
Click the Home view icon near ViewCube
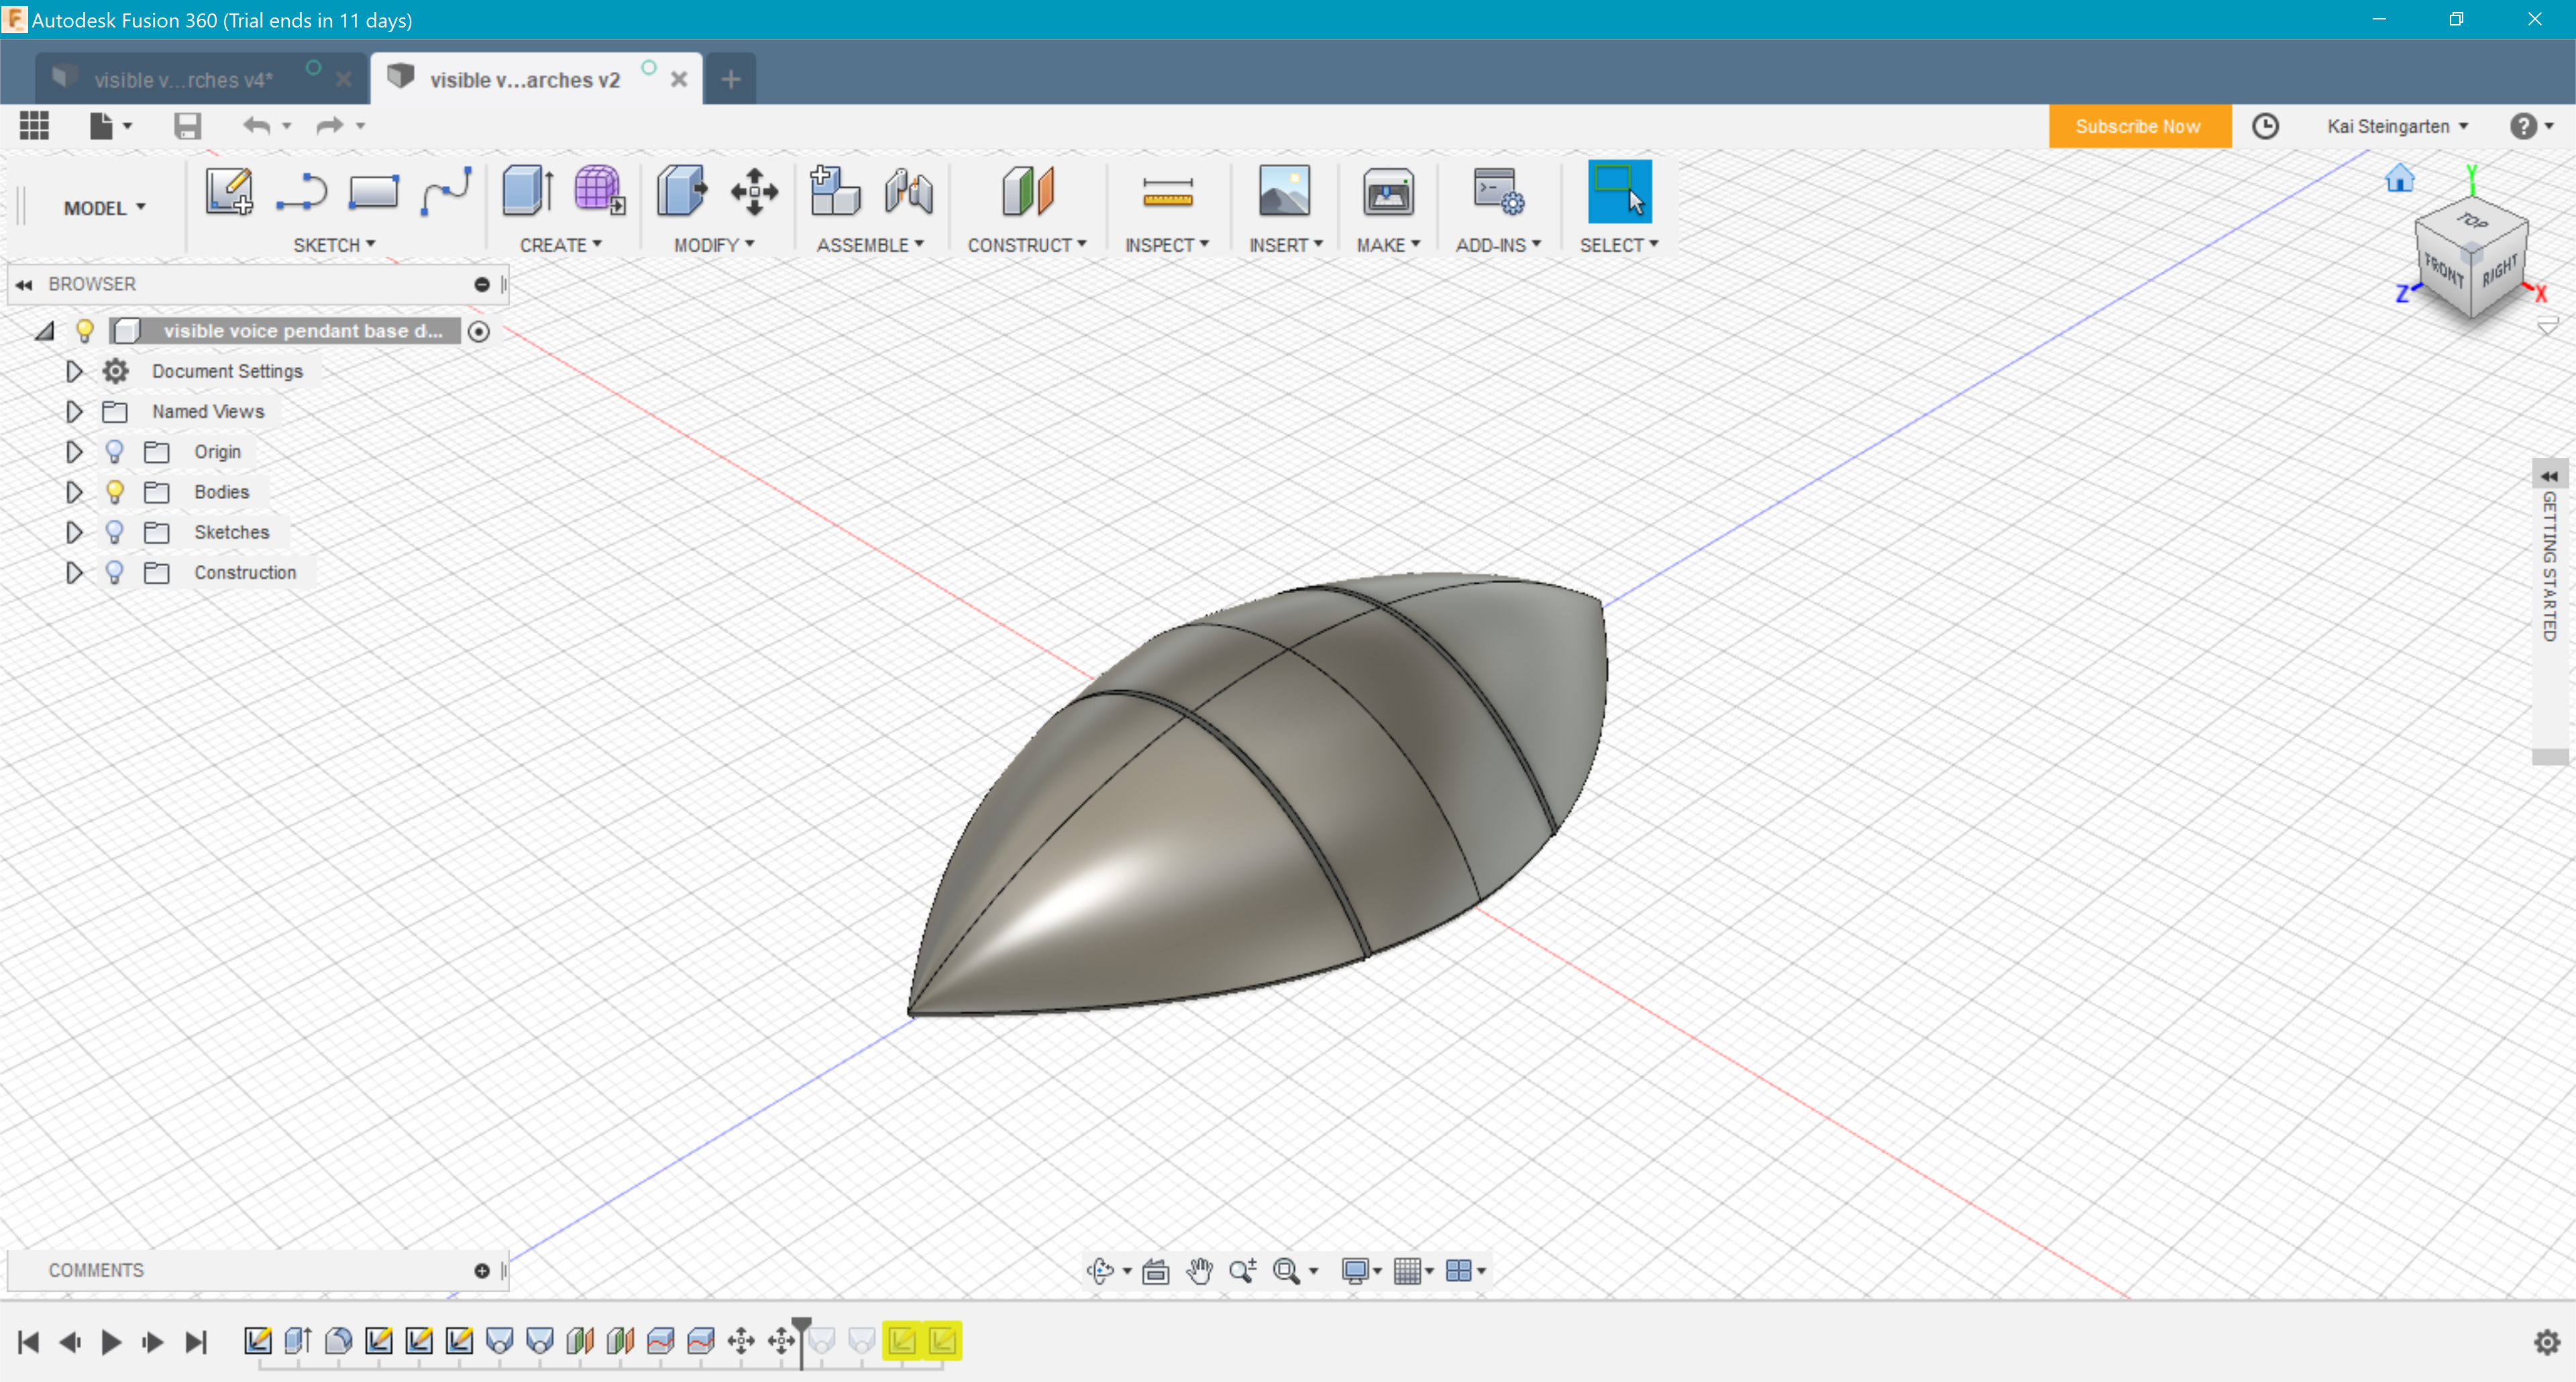point(2399,179)
